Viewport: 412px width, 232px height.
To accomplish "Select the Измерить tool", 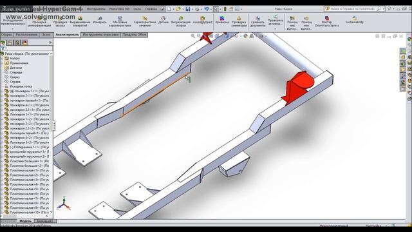I will point(100,20).
